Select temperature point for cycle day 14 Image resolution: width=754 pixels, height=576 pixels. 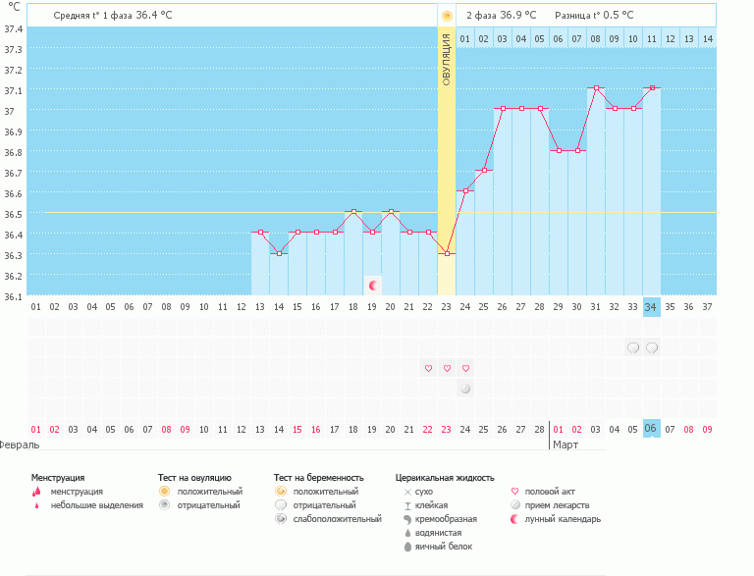tap(280, 253)
